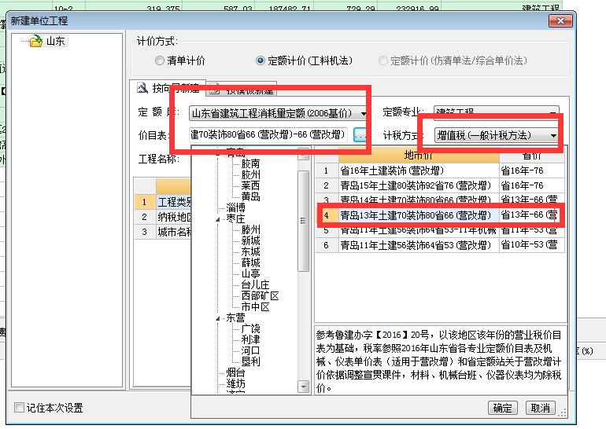The height and width of the screenshot is (429, 606).
Task: Open the 计税方式 增值税 dropdown
Action: (553, 135)
